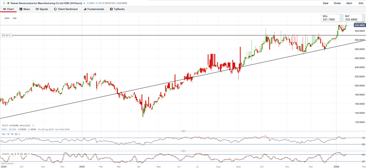Click the 2025 label on time axis
This screenshot has width=366, height=168.
(x=82, y=167)
